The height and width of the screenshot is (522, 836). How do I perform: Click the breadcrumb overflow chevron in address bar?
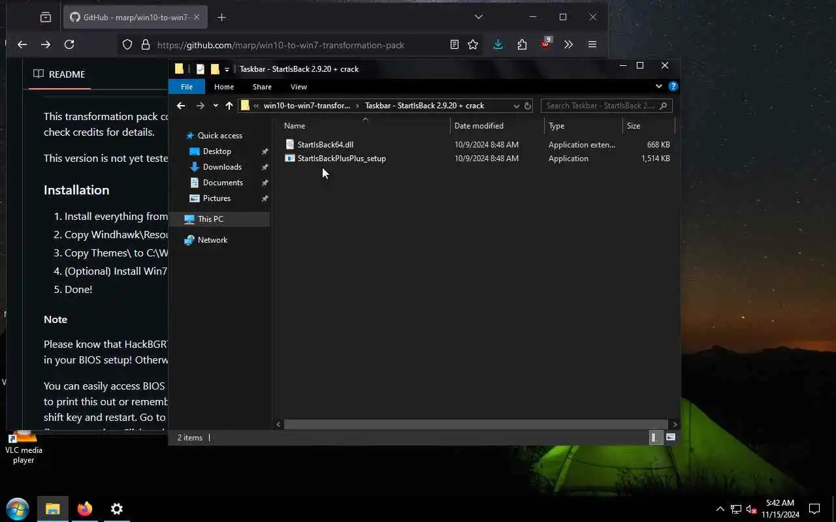point(256,106)
